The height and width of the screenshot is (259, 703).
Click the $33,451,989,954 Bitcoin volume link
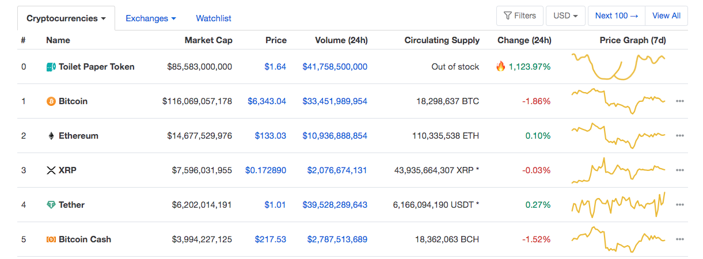coord(335,101)
